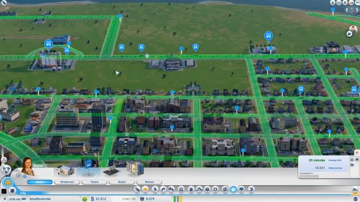Open the Health star-of-life icon

pyautogui.click(x=207, y=189)
